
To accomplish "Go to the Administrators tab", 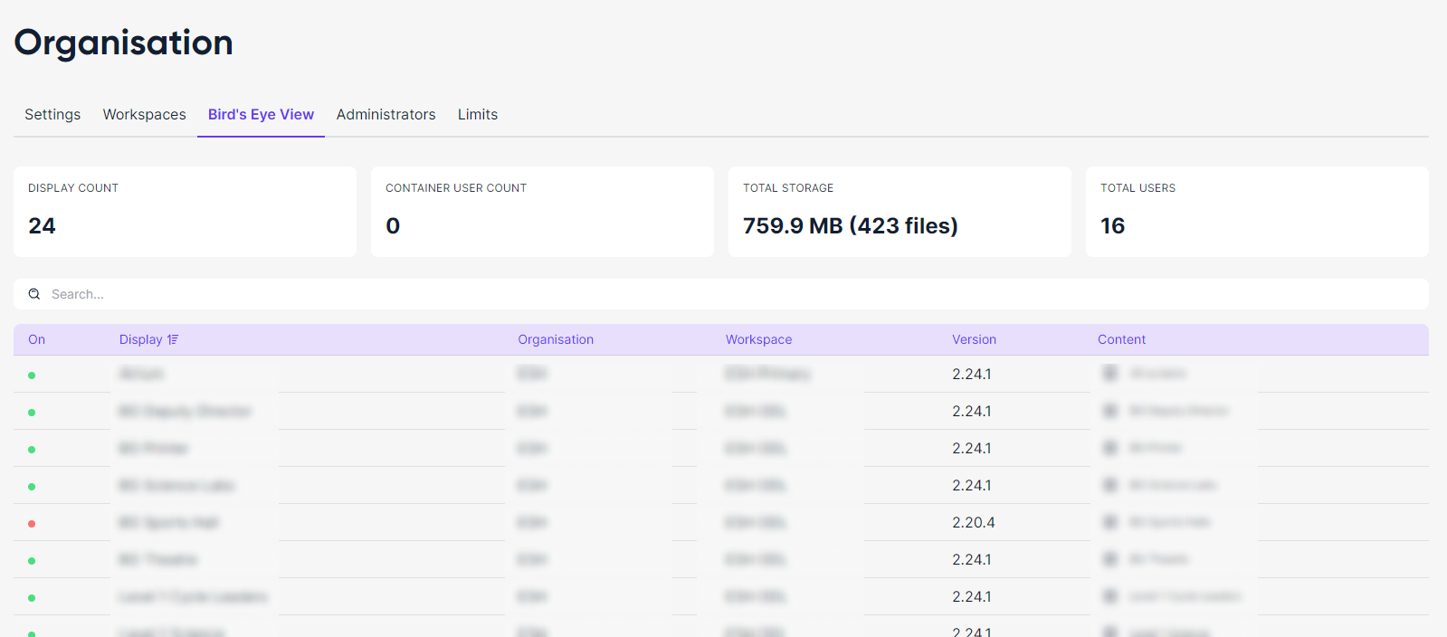I will pos(386,115).
